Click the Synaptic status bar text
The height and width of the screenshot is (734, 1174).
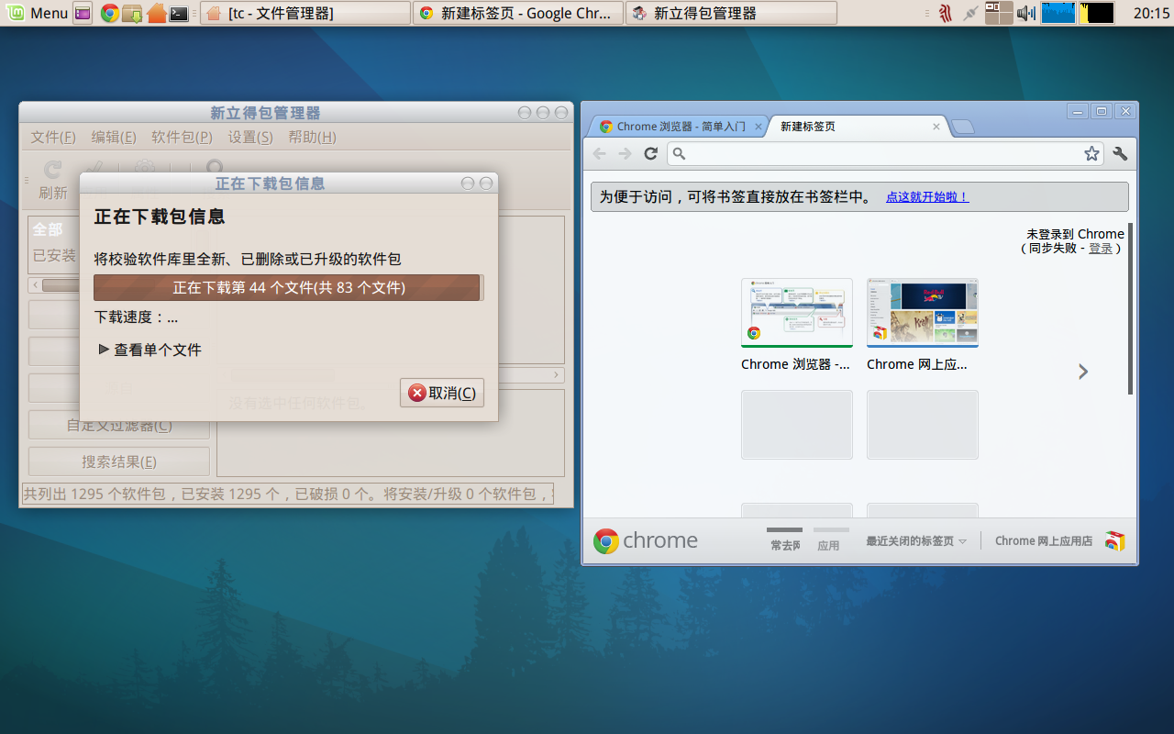pyautogui.click(x=288, y=494)
